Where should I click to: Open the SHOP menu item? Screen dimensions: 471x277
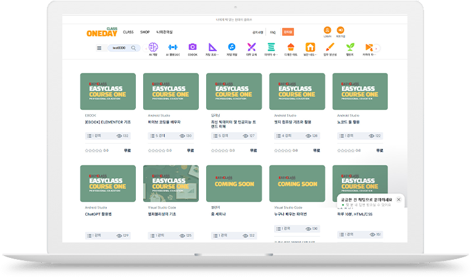point(145,31)
